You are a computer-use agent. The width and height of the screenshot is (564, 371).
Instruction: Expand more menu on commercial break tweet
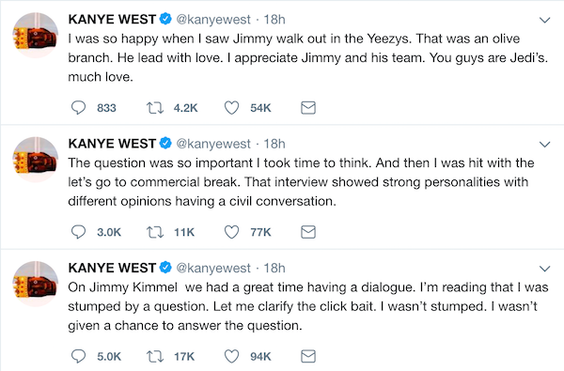pyautogui.click(x=545, y=145)
